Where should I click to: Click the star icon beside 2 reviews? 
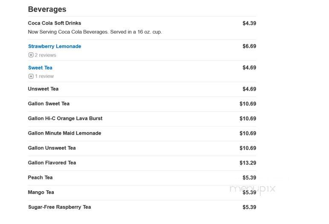(x=31, y=55)
